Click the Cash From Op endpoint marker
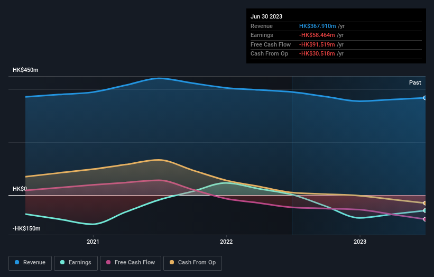The image size is (434, 277). click(x=425, y=203)
